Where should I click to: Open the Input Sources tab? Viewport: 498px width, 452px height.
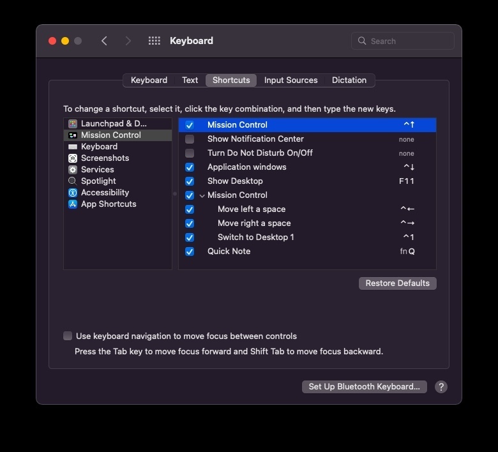point(291,80)
